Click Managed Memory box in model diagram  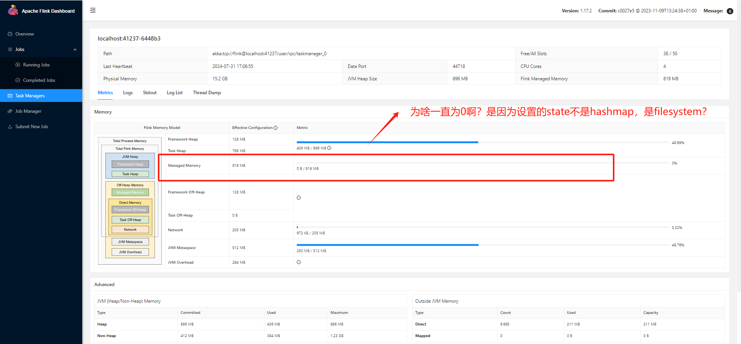pyautogui.click(x=130, y=192)
